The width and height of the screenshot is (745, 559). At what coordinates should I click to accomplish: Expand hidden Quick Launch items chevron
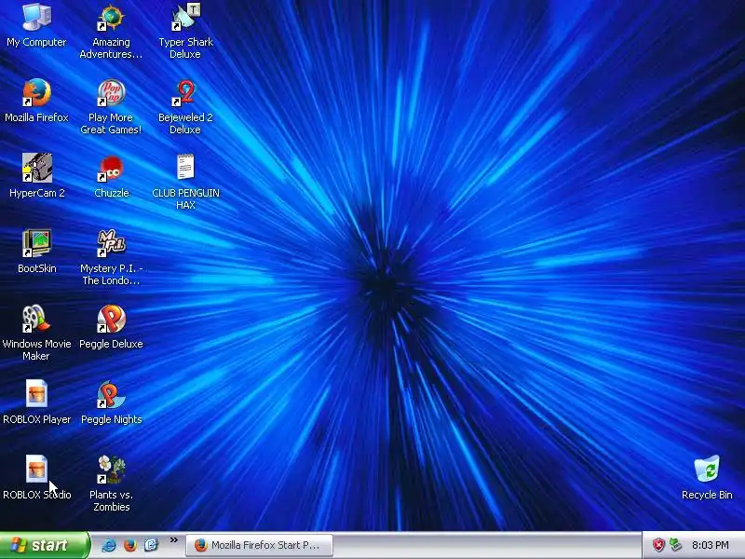pos(173,539)
